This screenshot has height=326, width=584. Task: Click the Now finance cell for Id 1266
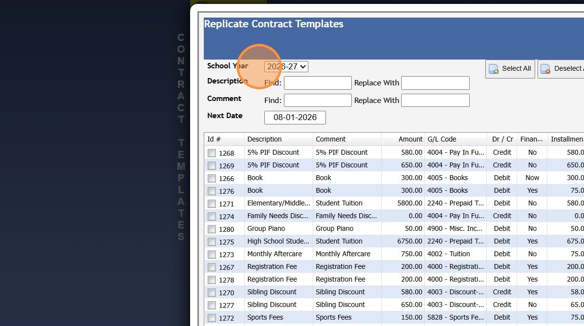(532, 178)
